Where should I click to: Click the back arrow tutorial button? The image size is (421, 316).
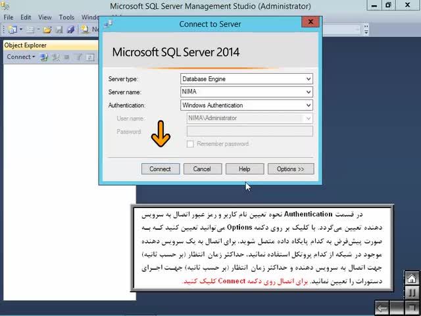point(382,307)
